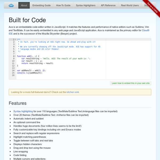Click 'Search and replace with regular expressions' item
Screen dimensions: 160x160
coord(37,133)
